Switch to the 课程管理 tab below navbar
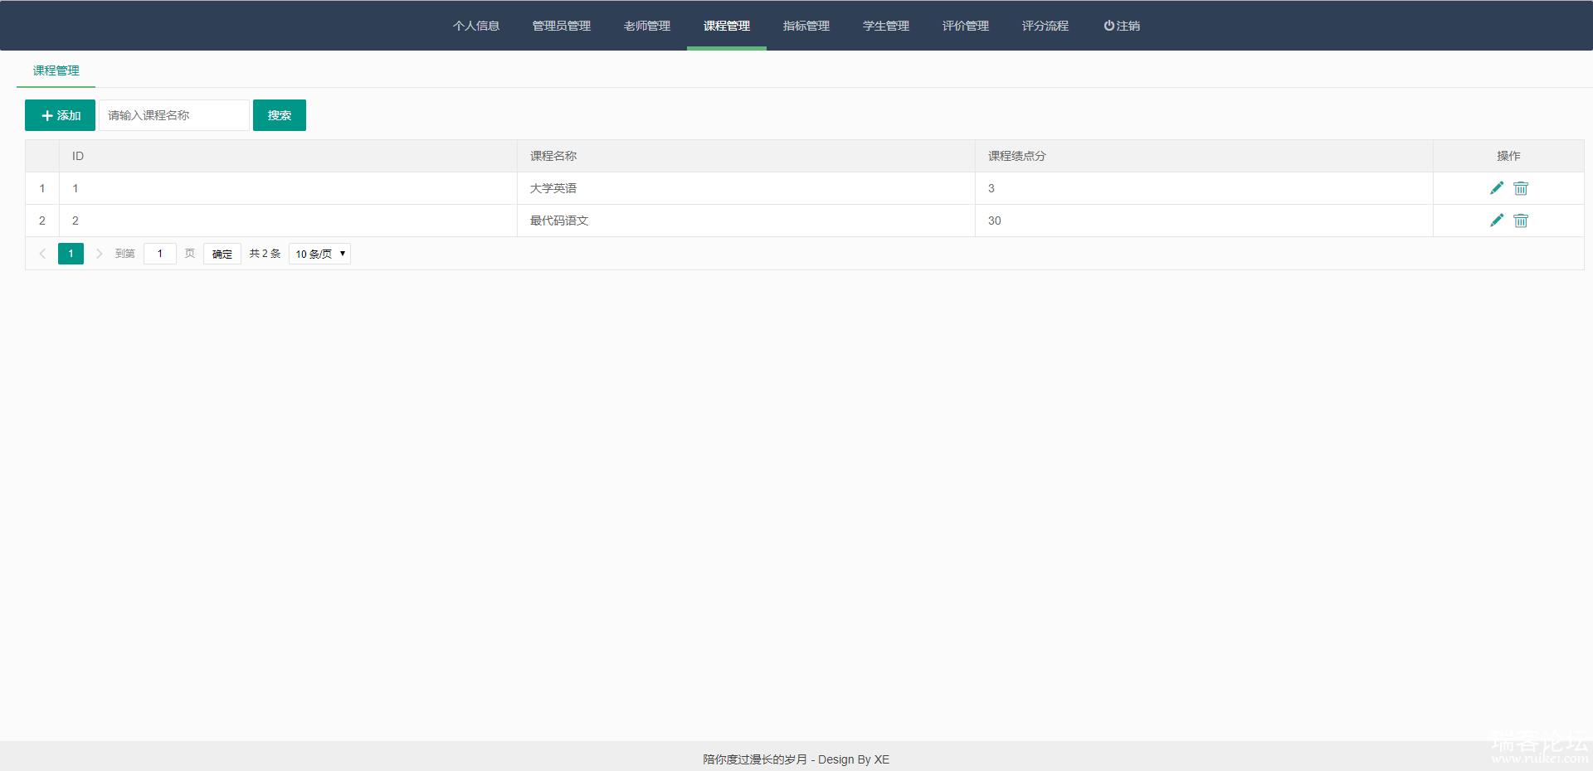 click(56, 70)
